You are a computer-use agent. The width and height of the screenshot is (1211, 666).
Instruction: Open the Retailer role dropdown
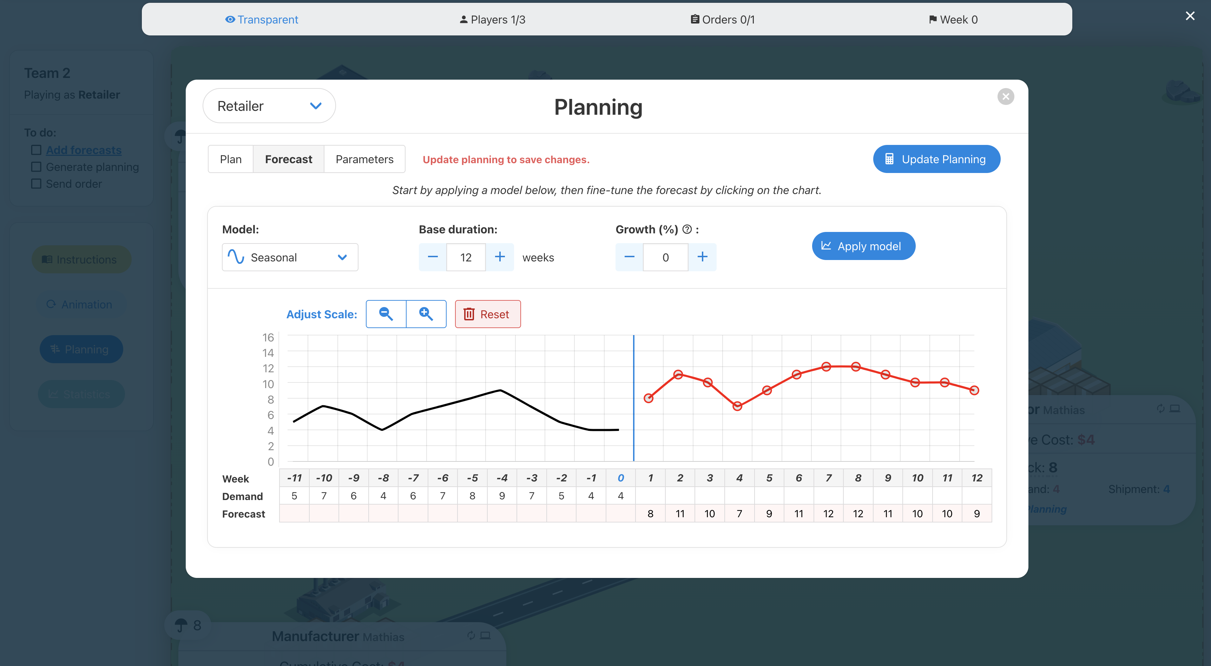click(x=269, y=105)
